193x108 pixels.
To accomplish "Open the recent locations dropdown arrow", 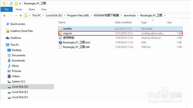I will 16,16.
